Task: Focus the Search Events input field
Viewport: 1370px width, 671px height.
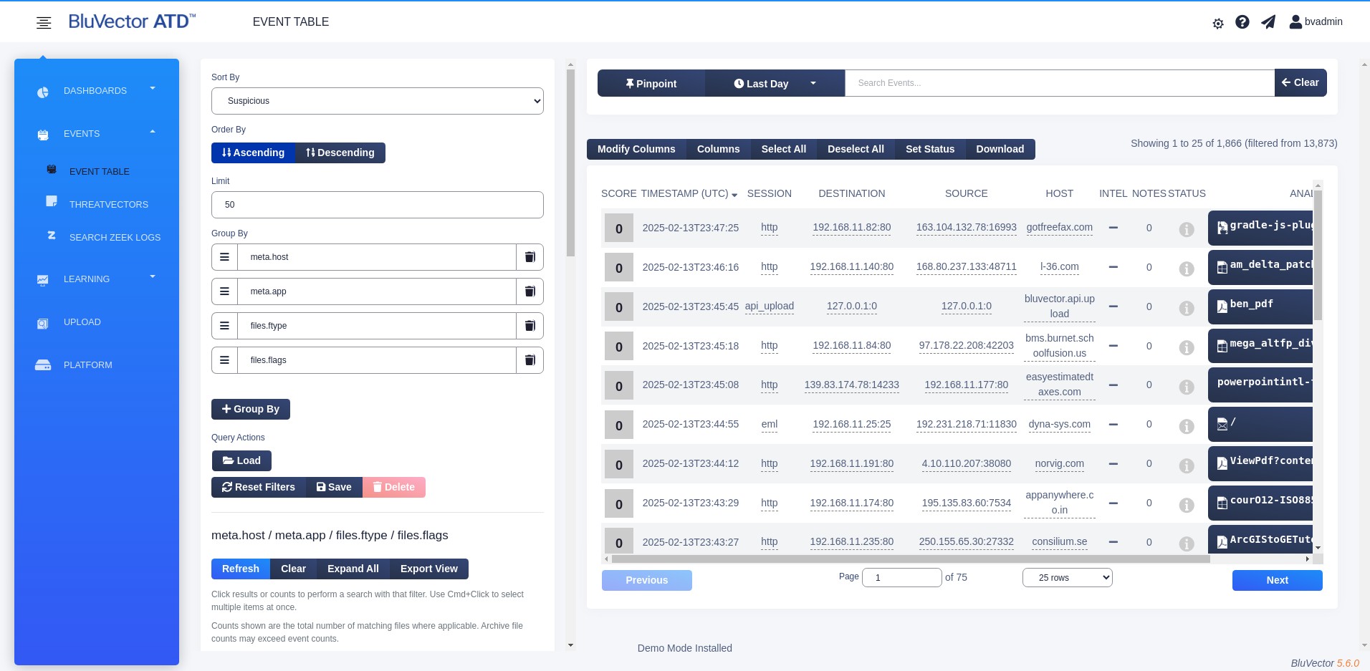Action: pos(1060,83)
